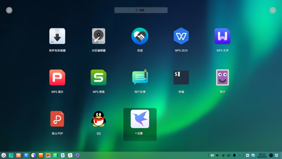
Task: Launch the 分区编辑器 partition editor
Action: pos(98,36)
